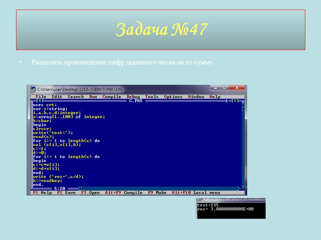Click the code line 'uses crt;'
This screenshot has width=321, height=240.
click(x=45, y=105)
